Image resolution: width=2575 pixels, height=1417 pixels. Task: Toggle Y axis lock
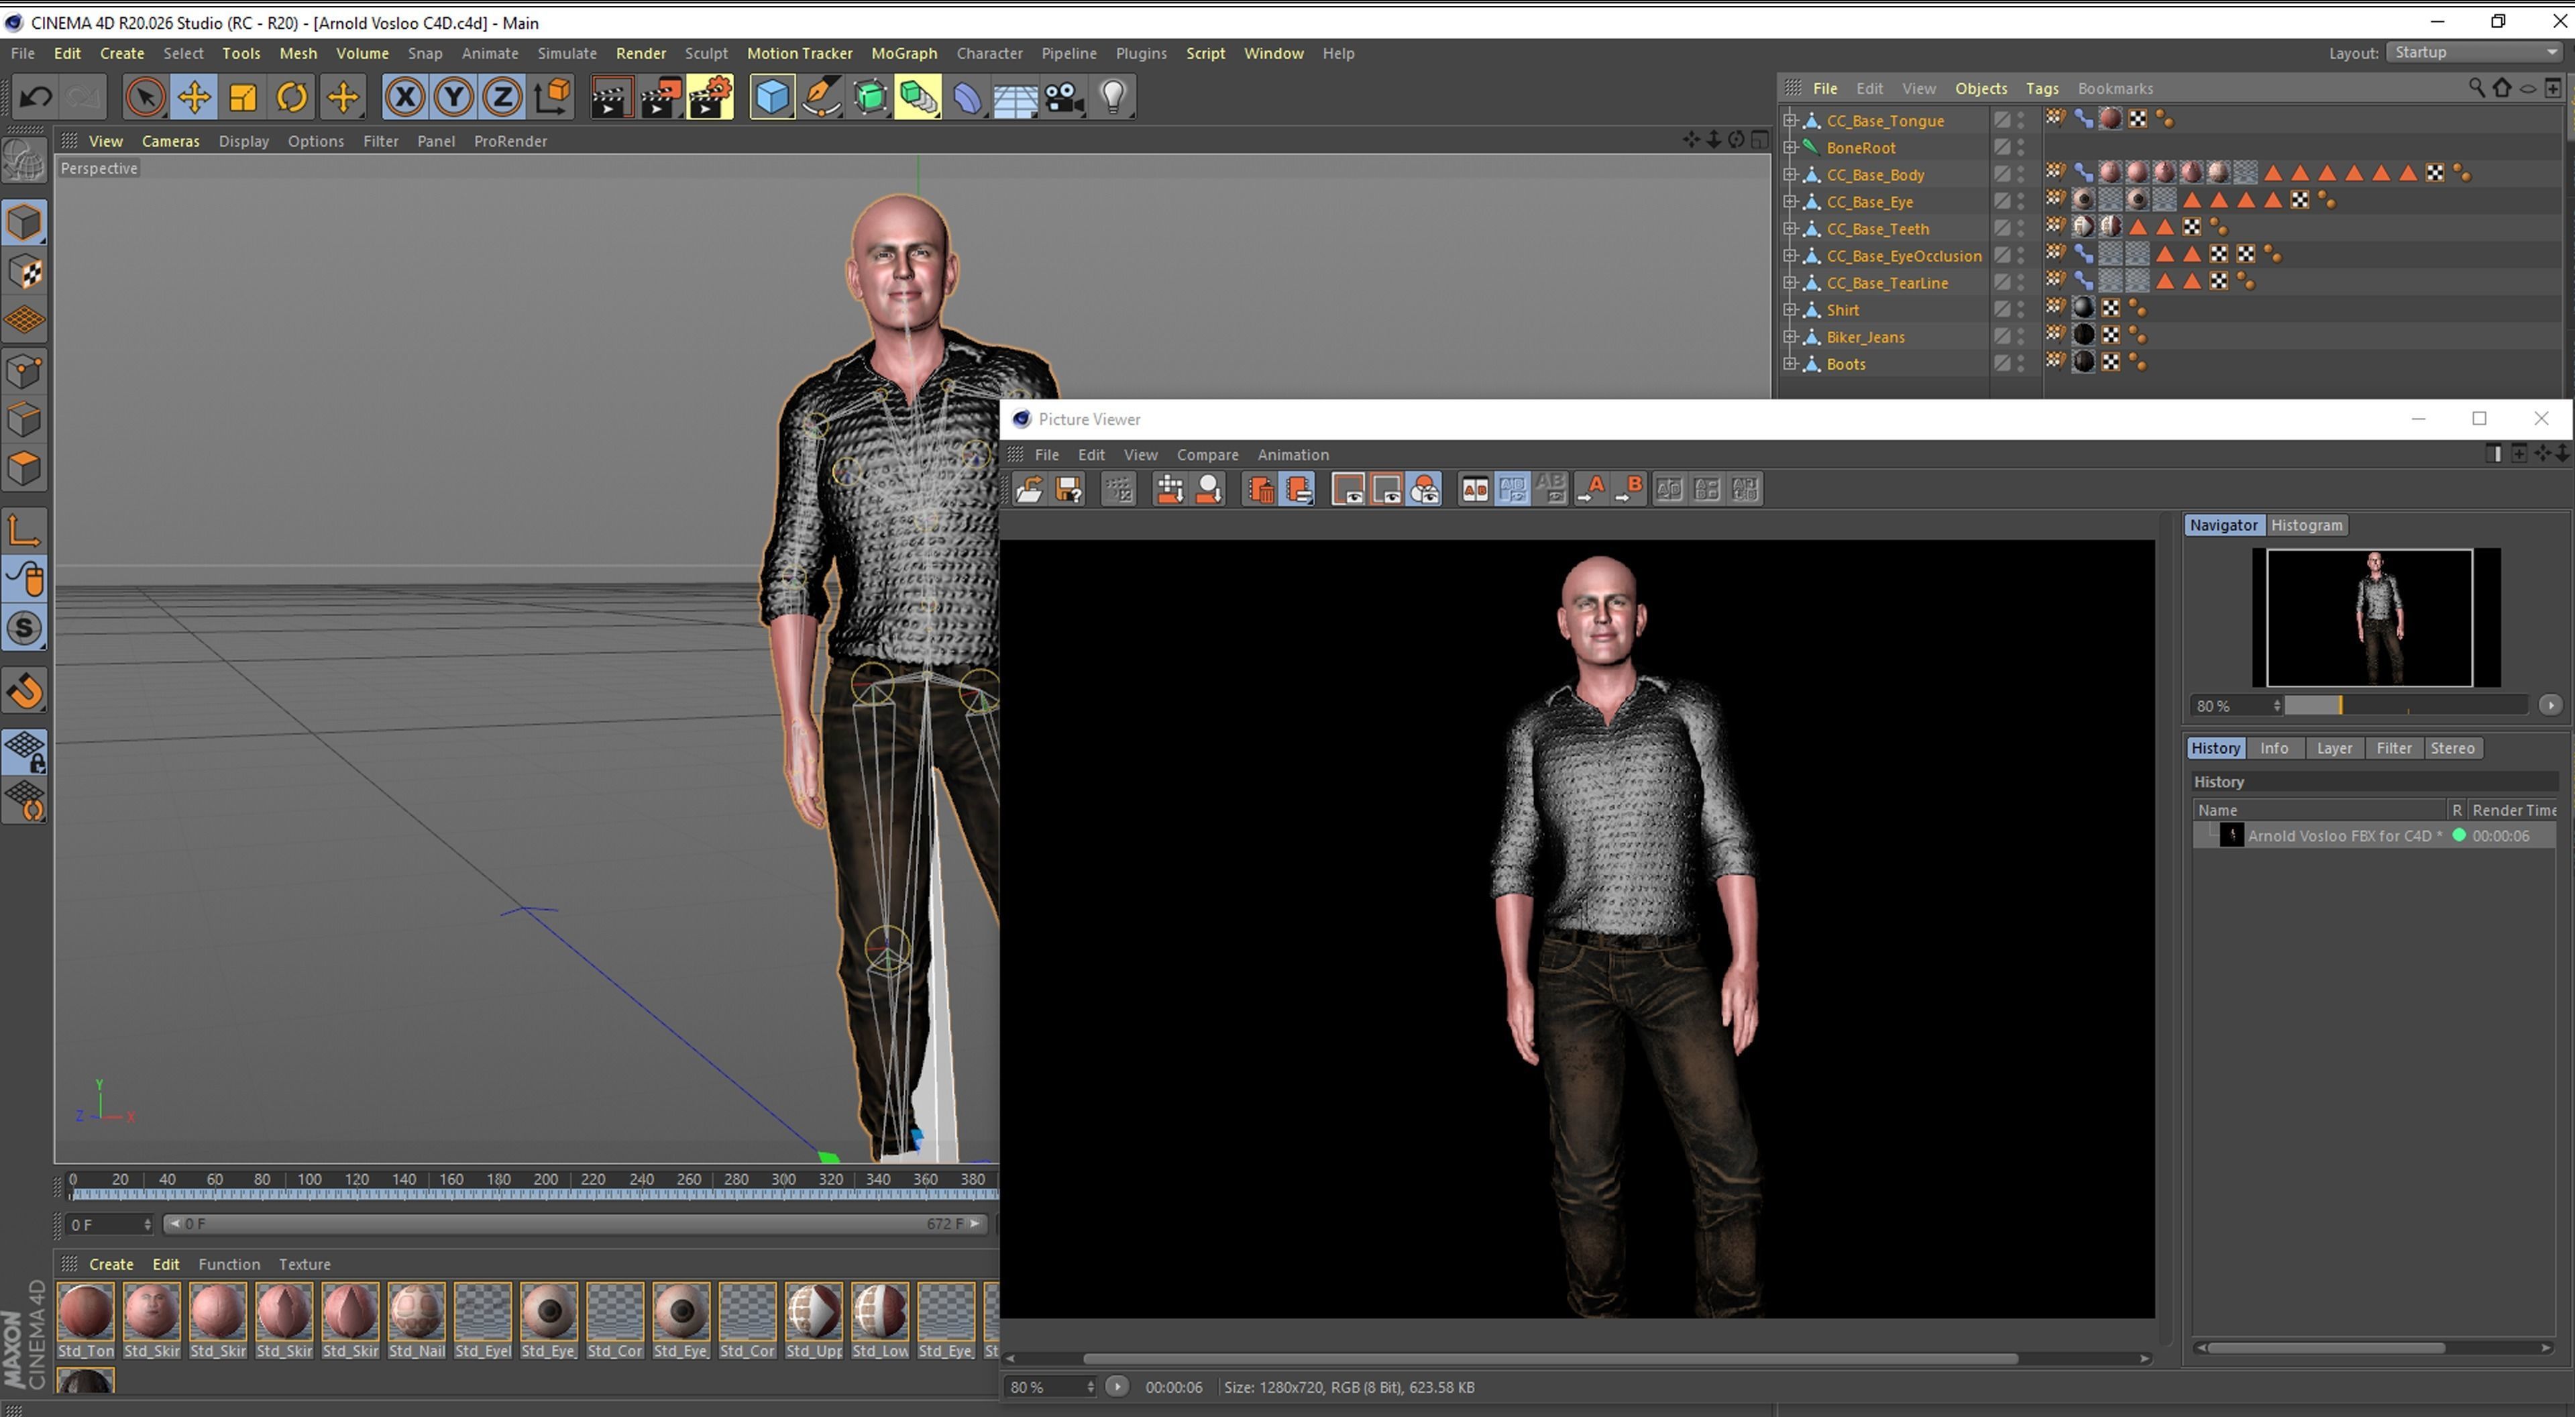click(454, 97)
